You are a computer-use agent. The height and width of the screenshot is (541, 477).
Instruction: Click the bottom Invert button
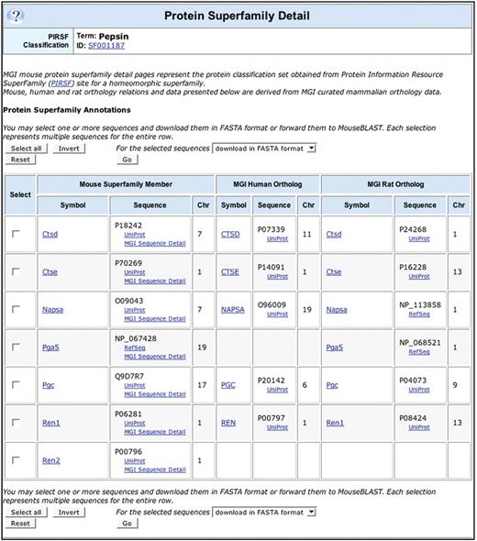tap(69, 513)
